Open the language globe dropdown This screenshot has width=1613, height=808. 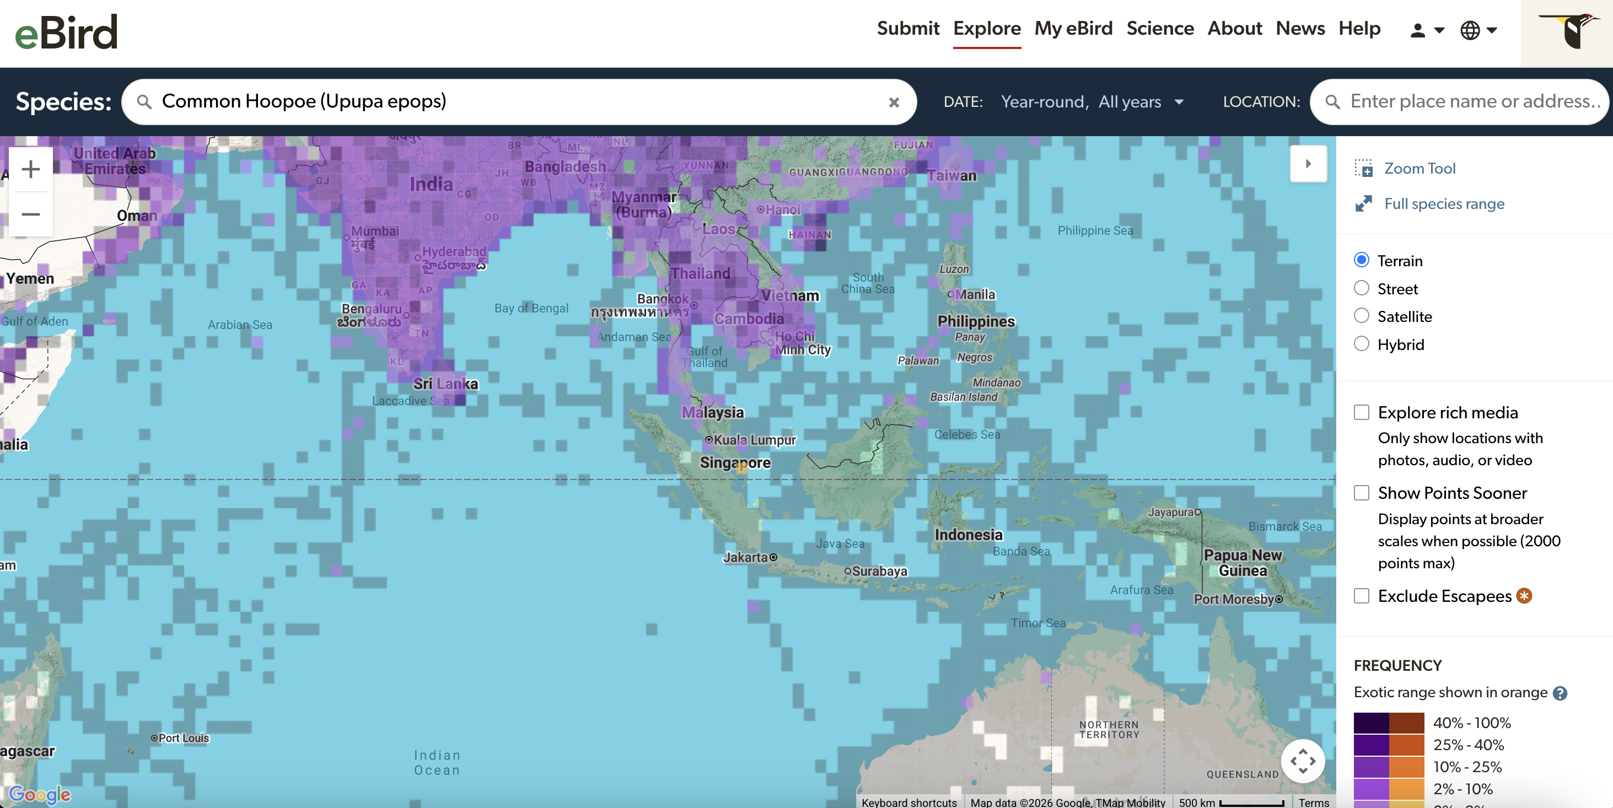click(1478, 29)
